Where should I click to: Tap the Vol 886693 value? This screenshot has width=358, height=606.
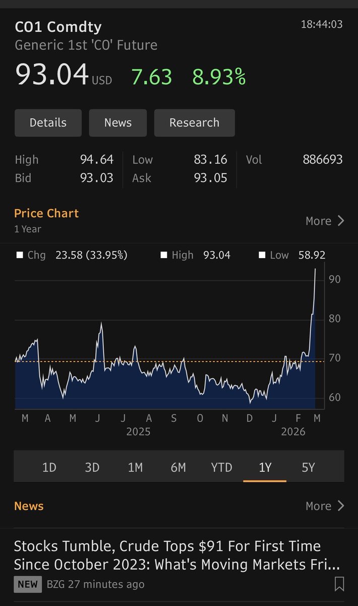[323, 160]
